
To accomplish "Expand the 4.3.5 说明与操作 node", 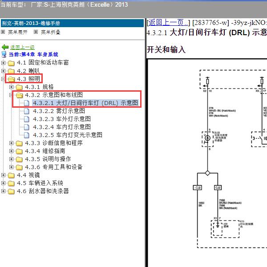I will coord(11,159).
